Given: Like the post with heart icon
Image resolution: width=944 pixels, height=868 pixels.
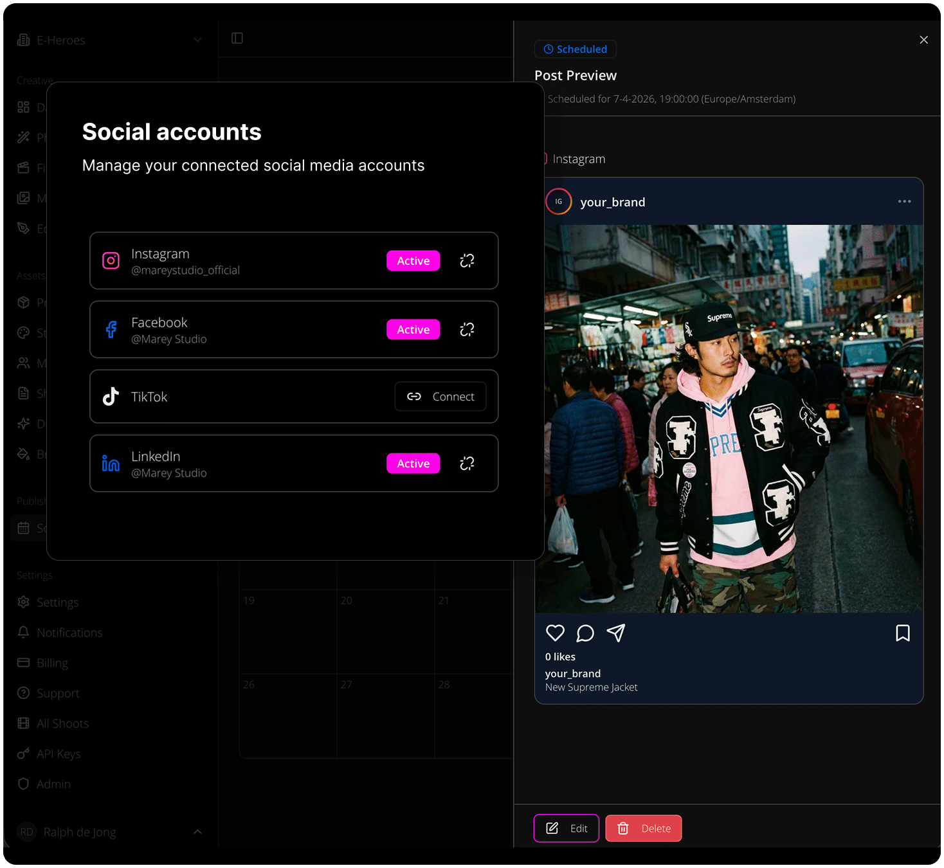Looking at the screenshot, I should coord(555,633).
